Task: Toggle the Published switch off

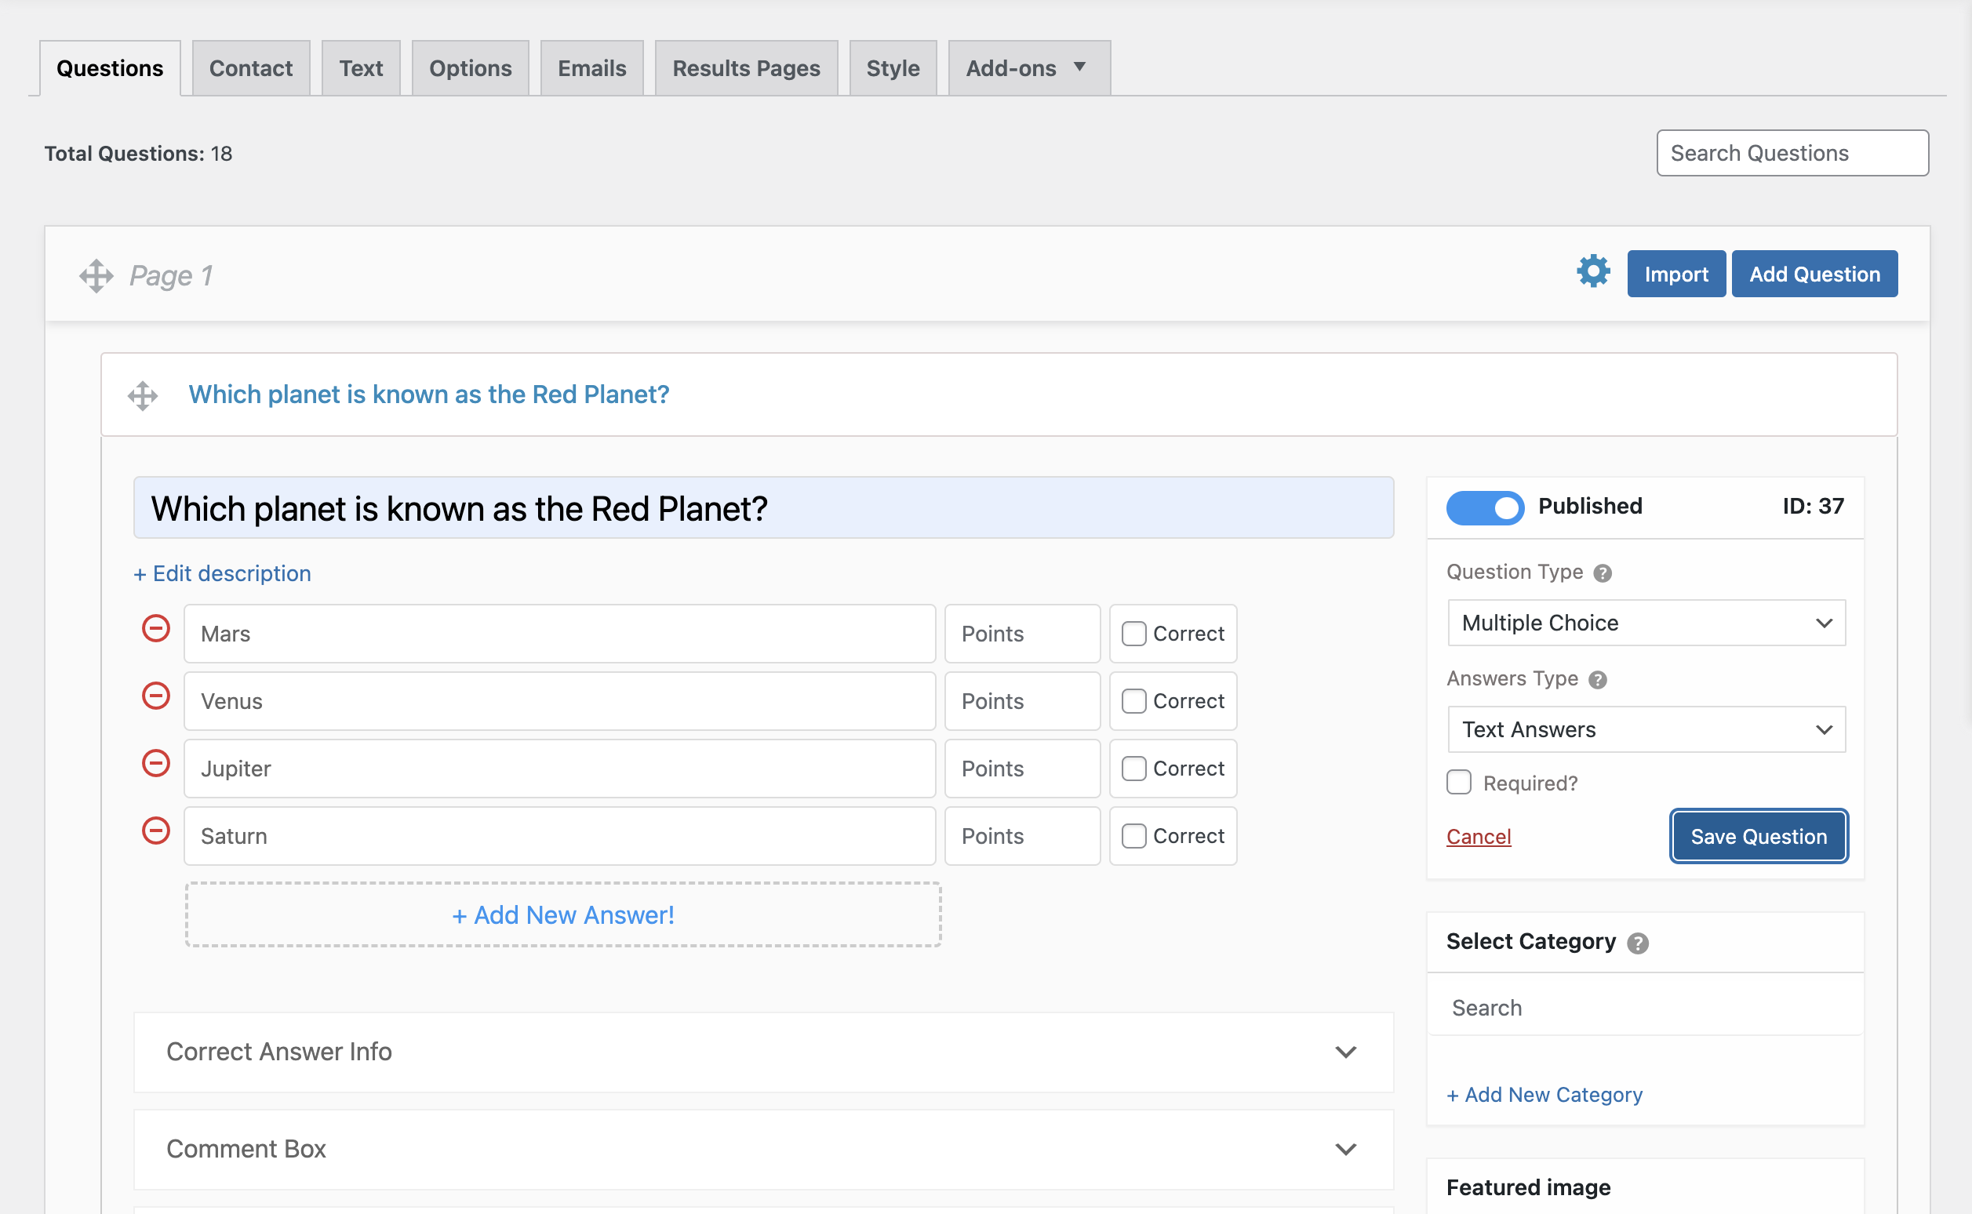Action: [x=1485, y=507]
